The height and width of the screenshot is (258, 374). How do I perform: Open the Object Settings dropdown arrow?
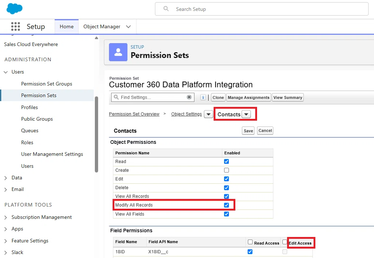click(x=209, y=114)
